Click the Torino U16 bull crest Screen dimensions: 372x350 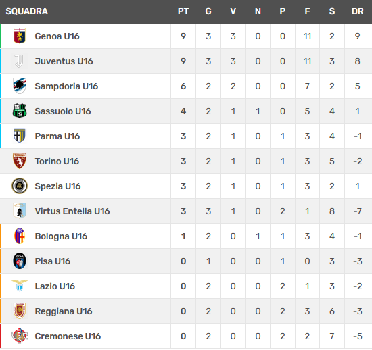point(20,161)
